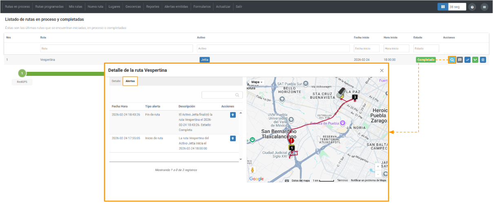Focus the Activo filter field
The height and width of the screenshot is (204, 493).
pos(273,48)
